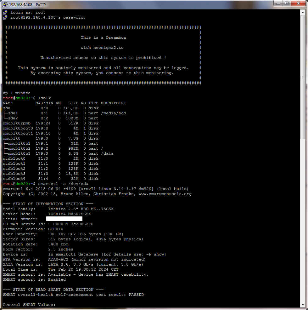Click the key icon beside 'login as: root'
This screenshot has height=310, width=308.
5,12
